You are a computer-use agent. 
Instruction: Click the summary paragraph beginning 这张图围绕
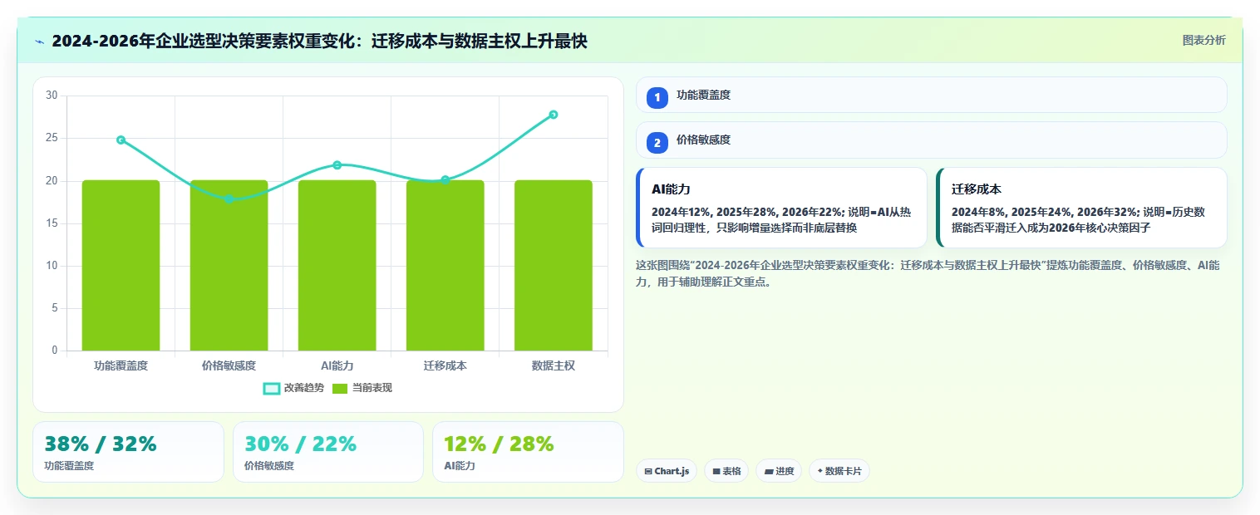click(928, 273)
